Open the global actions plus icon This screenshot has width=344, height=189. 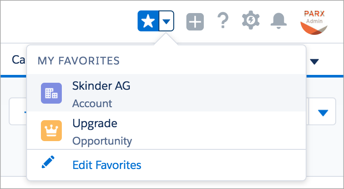coord(195,21)
